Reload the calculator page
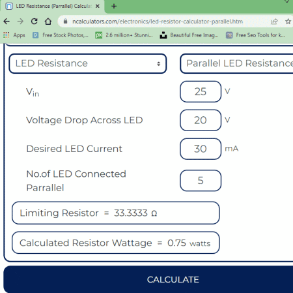 [x=34, y=22]
